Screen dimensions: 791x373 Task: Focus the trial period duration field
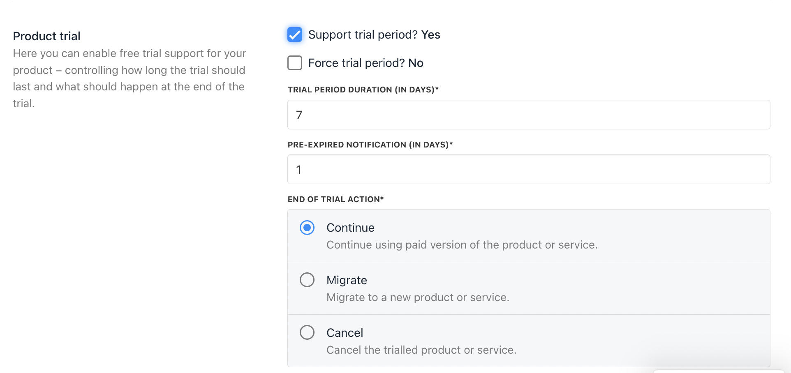click(528, 115)
